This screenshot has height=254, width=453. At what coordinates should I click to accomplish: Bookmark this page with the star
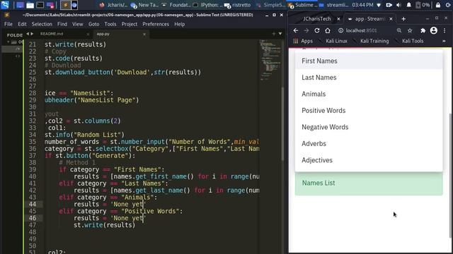tap(410, 30)
